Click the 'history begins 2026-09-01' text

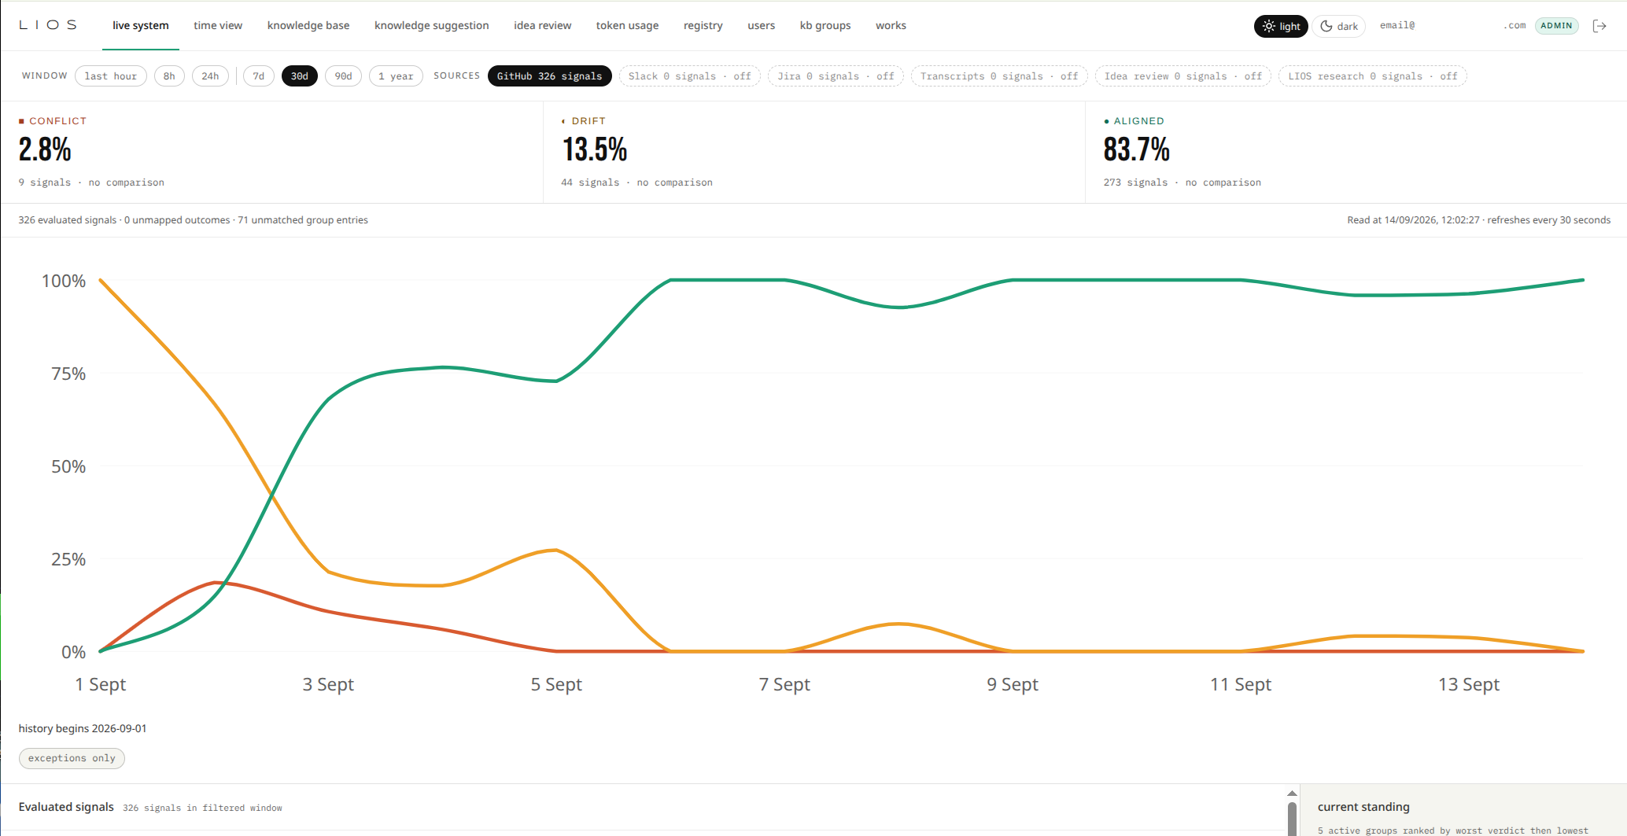coord(83,728)
